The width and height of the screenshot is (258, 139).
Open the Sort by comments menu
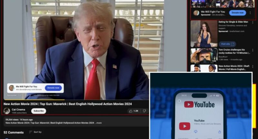35,132
